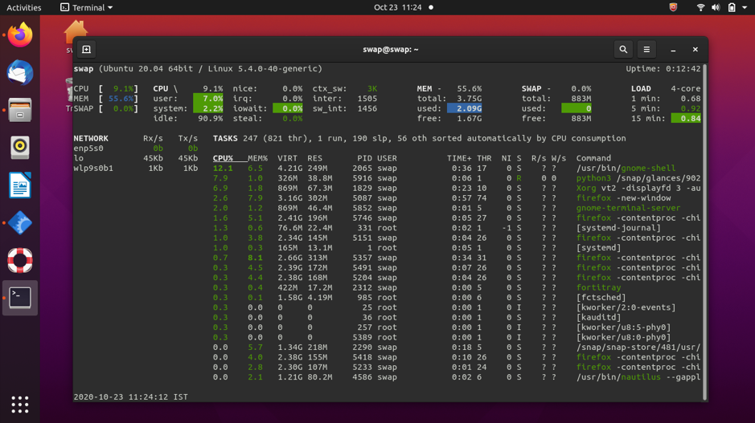
Task: Launch Rhythmbox music player
Action: 20,148
